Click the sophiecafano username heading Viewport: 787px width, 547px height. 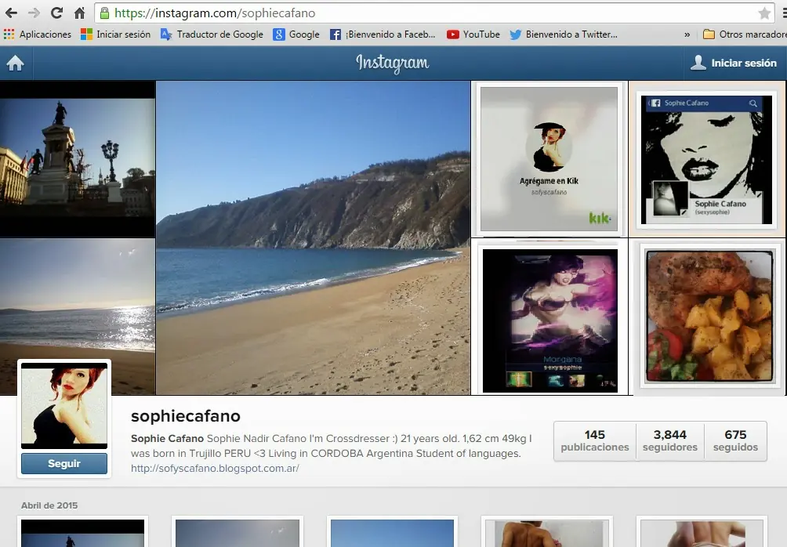click(186, 416)
